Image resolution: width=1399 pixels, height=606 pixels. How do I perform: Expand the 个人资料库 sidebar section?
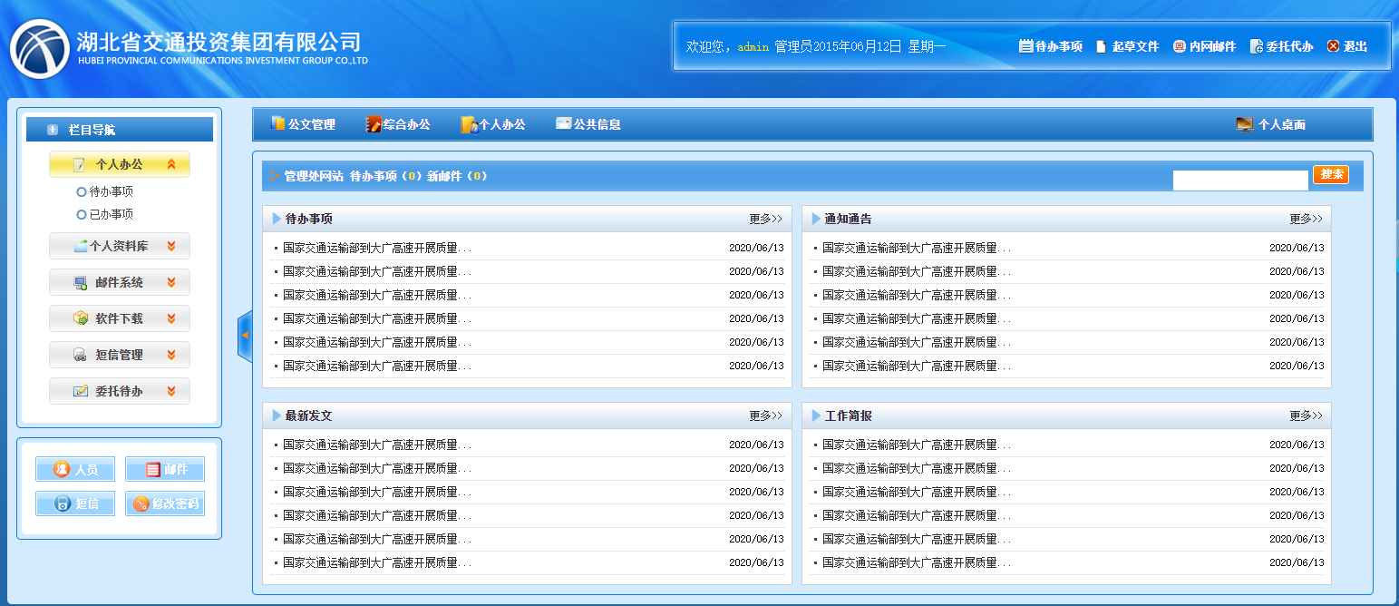click(120, 246)
